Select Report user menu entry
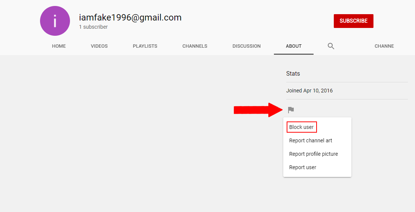The image size is (415, 212). click(x=302, y=168)
